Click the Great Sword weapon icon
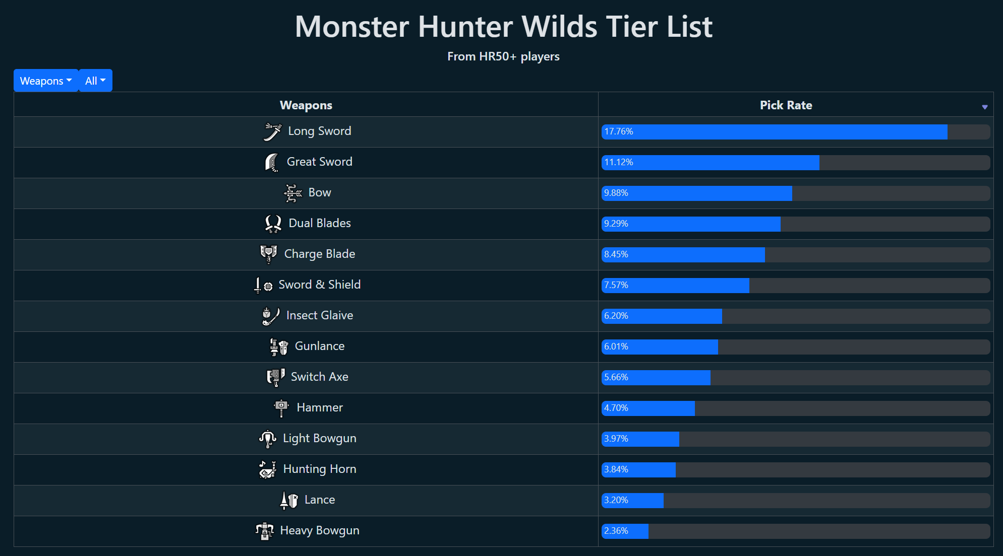Screen dimensions: 1003x556 [271, 163]
